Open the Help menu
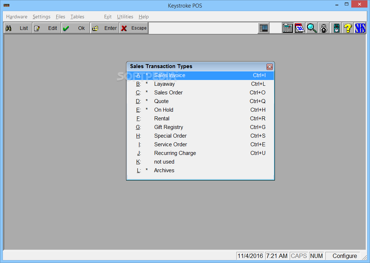This screenshot has width=370, height=263. tap(144, 17)
